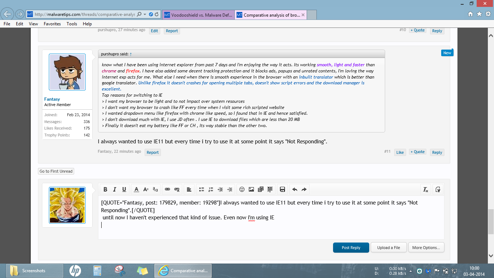Open the font size option in editor
The image size is (494, 278).
point(146,189)
